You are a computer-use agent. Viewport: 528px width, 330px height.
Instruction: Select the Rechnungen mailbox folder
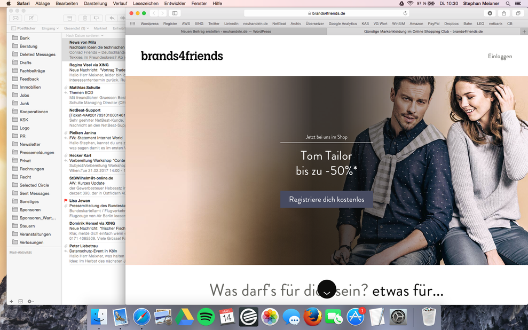point(33,169)
